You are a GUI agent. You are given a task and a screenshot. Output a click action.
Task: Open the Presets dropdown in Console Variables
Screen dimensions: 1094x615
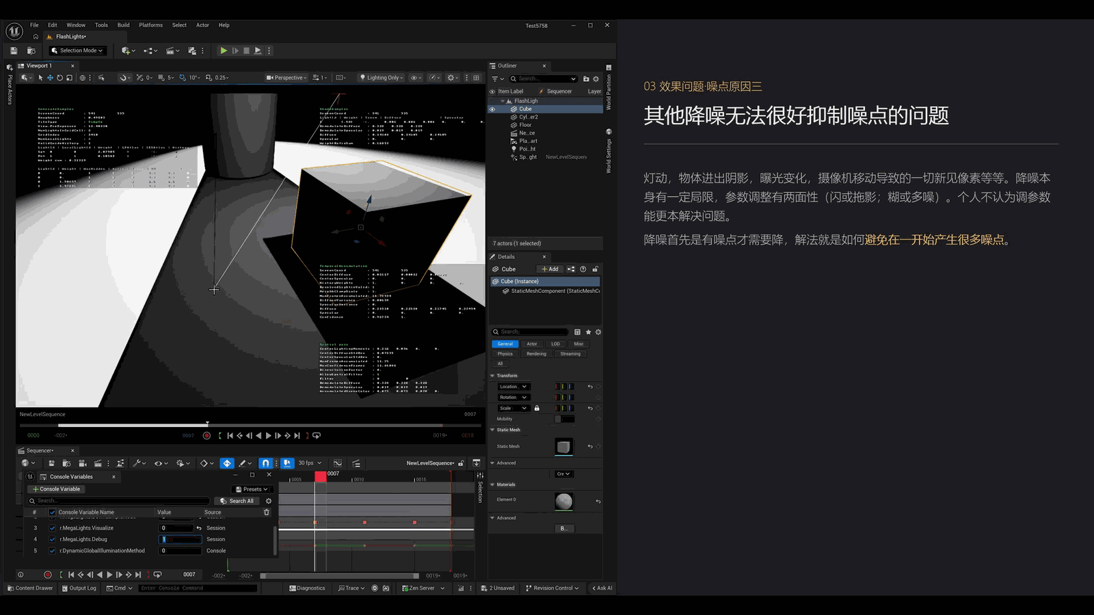[252, 489]
